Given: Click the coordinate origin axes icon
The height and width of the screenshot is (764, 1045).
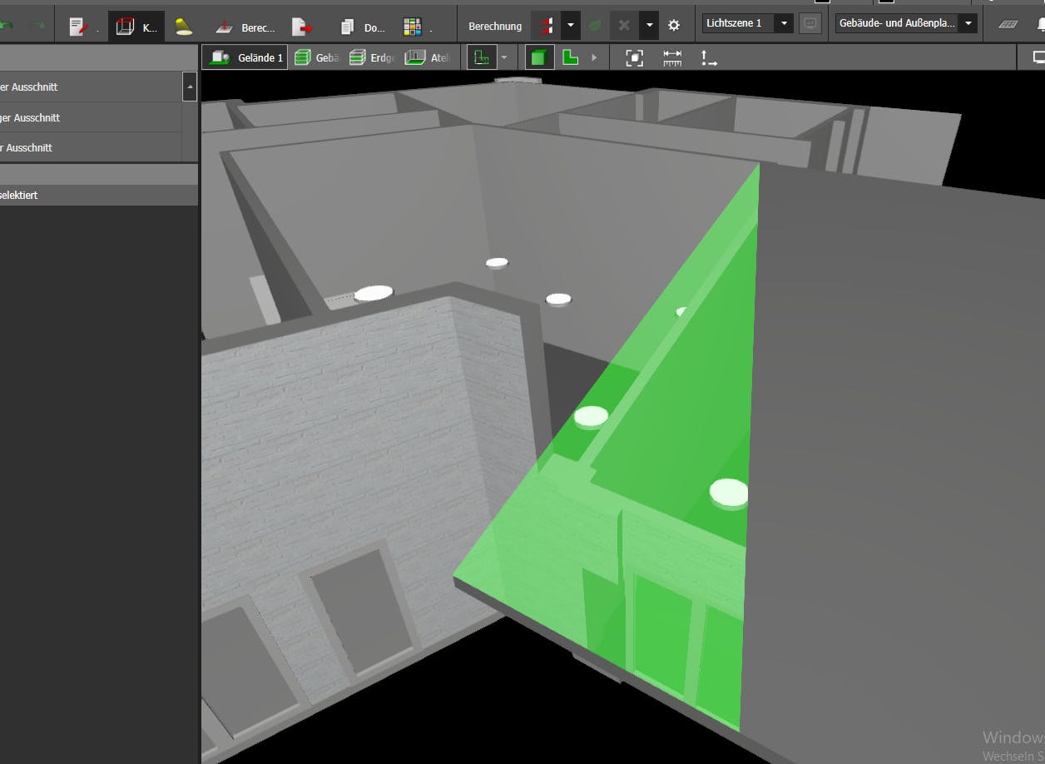Looking at the screenshot, I should point(708,57).
